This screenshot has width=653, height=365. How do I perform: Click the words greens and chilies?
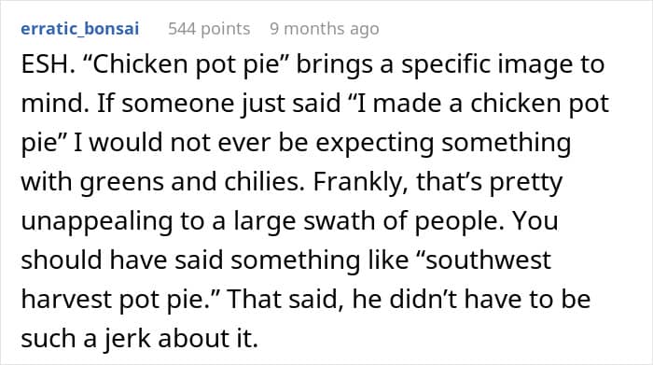click(192, 183)
